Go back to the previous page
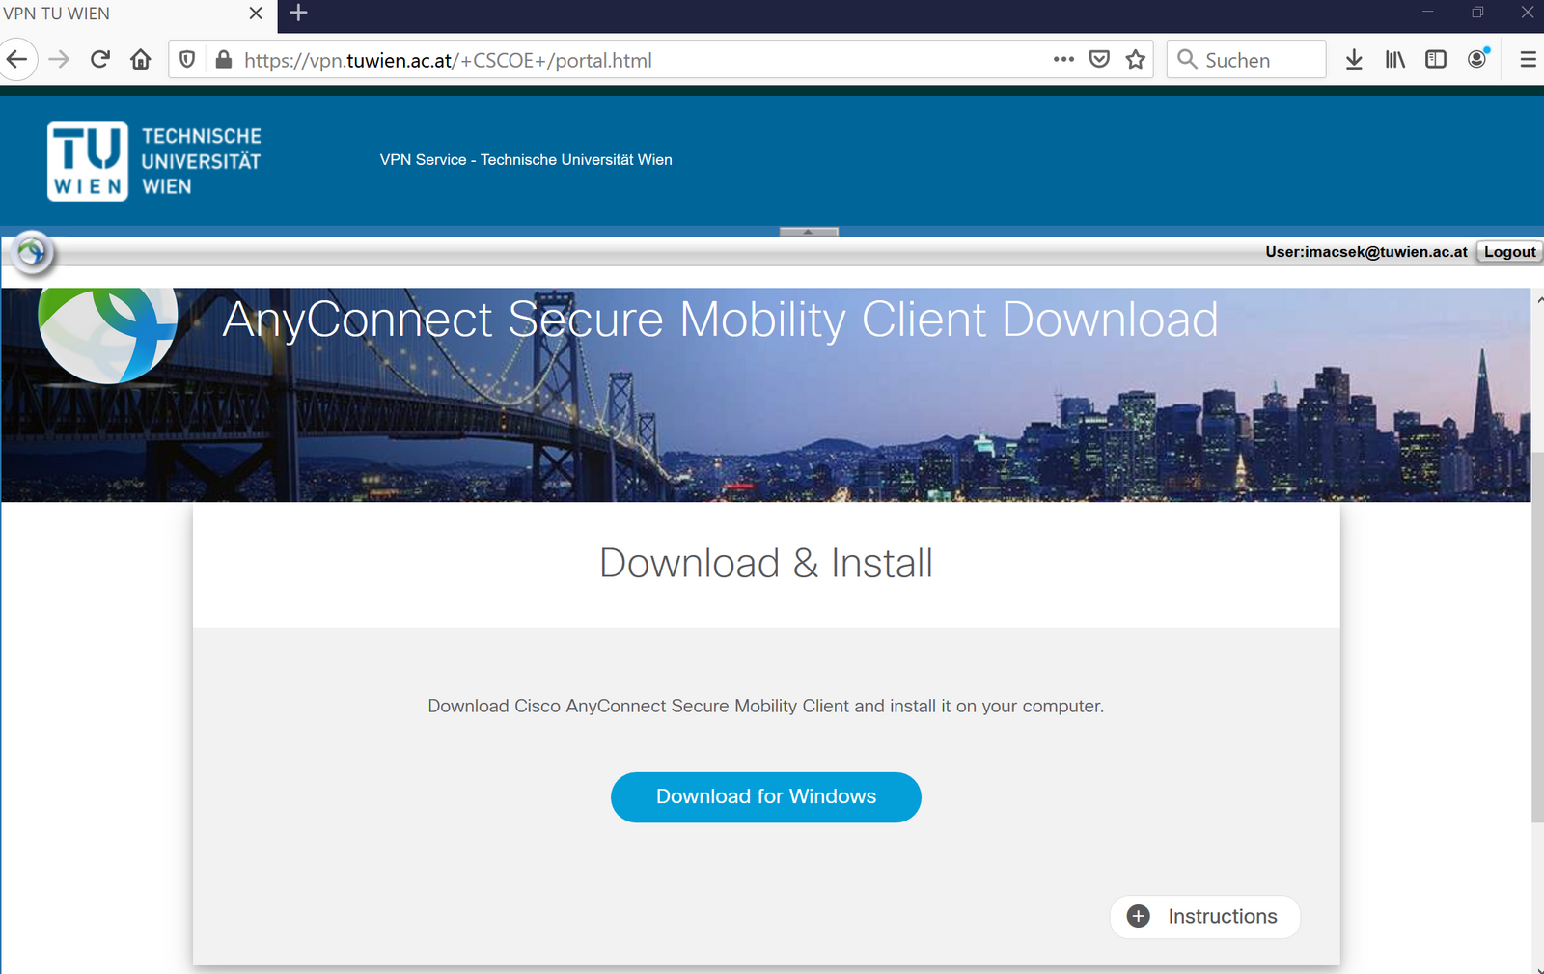This screenshot has height=974, width=1544. [17, 60]
